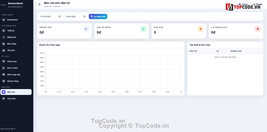Screen dimensions: 267x132
Task: Click the Giá trị nhập down-arrow icon
Action: [x=143, y=29]
